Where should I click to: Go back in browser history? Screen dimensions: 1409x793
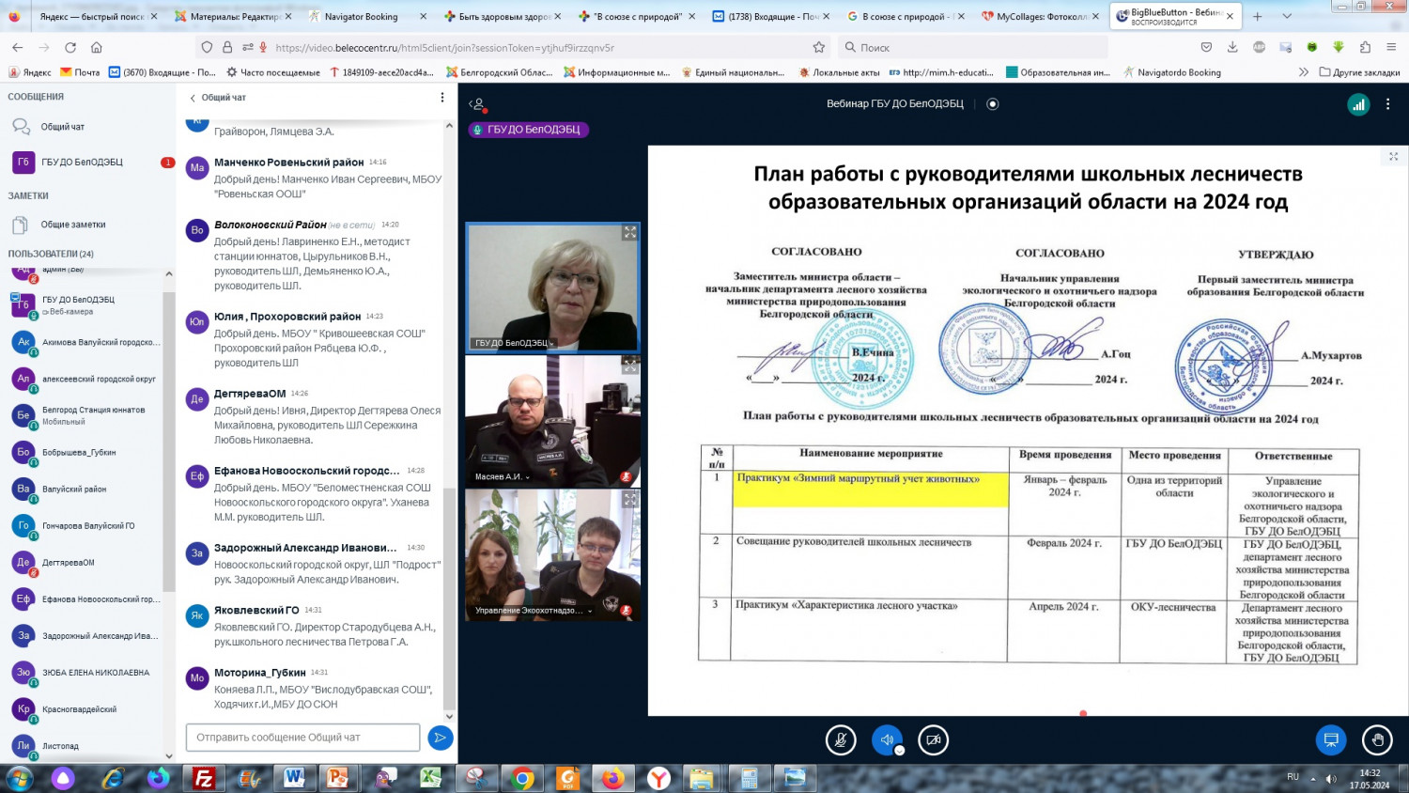coord(18,47)
